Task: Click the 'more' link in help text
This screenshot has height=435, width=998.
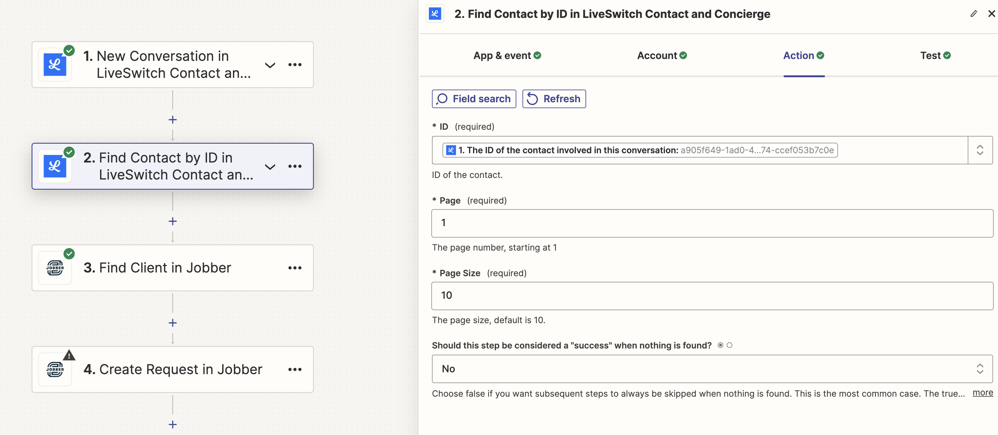Action: [983, 393]
